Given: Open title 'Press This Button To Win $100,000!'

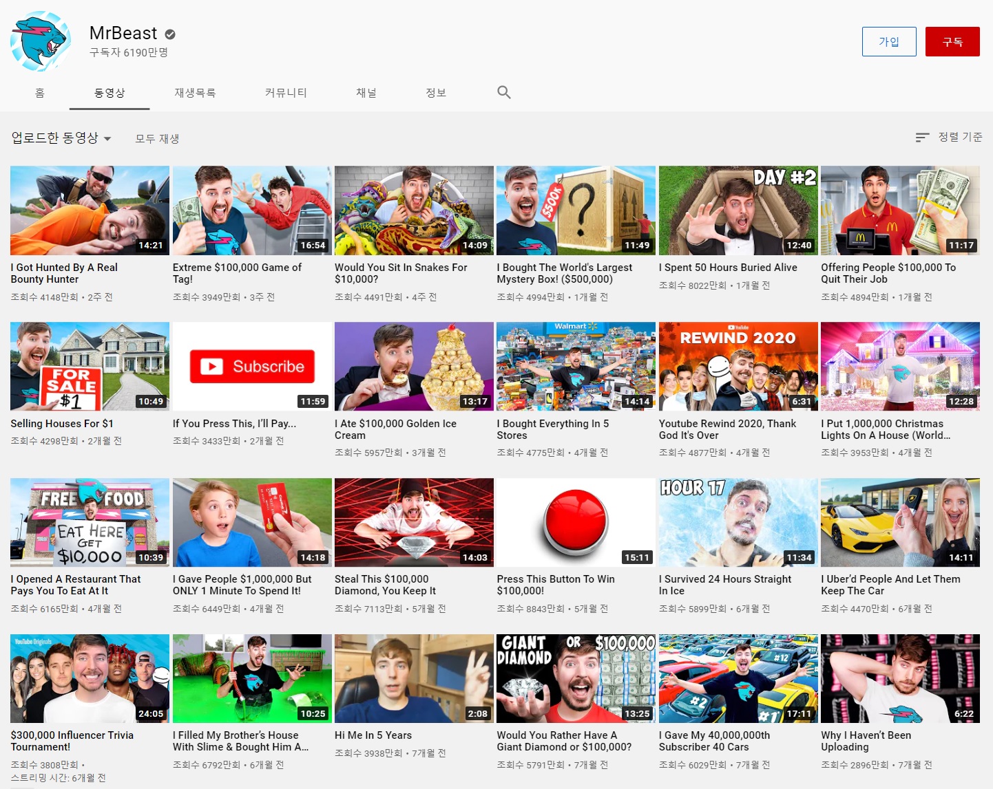Looking at the screenshot, I should pyautogui.click(x=556, y=585).
